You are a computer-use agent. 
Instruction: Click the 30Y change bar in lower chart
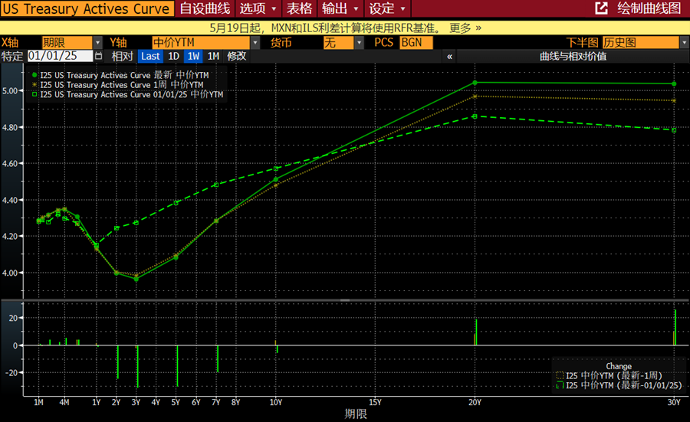[675, 328]
